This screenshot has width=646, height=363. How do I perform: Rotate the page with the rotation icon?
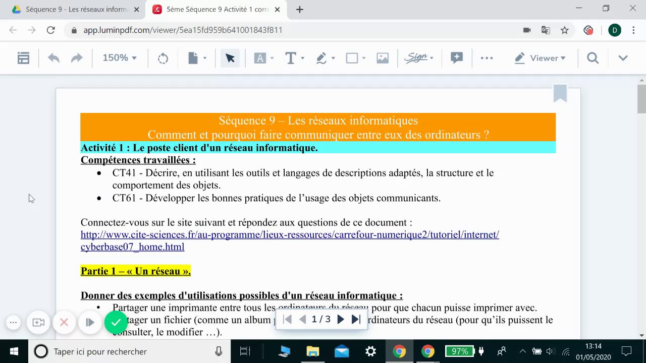pos(163,58)
